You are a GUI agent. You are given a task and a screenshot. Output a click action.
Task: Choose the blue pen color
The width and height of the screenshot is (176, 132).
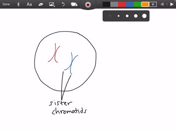click(129, 4)
